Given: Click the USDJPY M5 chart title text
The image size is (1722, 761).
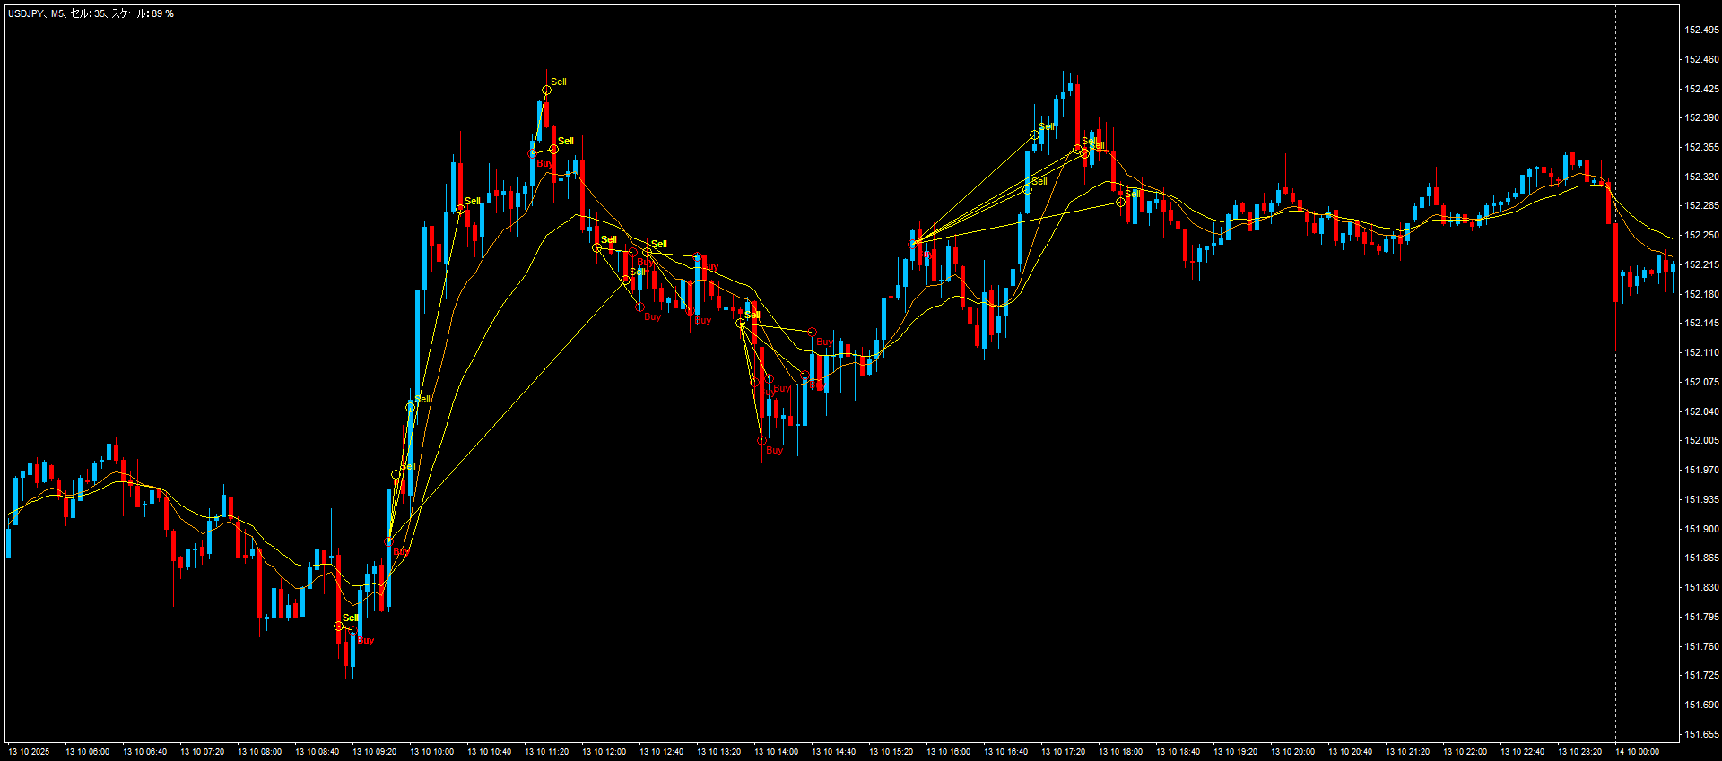Looking at the screenshot, I should pos(91,14).
